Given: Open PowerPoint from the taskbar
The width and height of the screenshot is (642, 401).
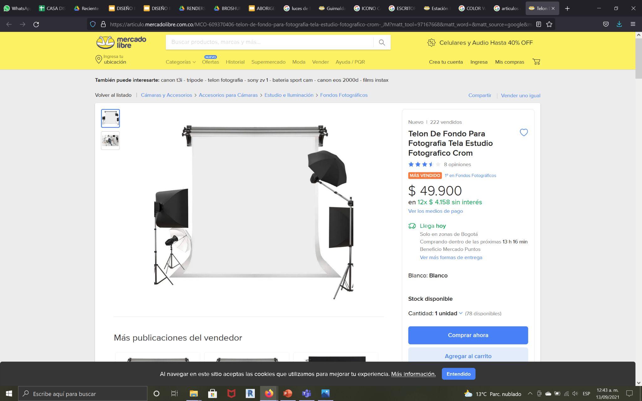Looking at the screenshot, I should pyautogui.click(x=287, y=393).
